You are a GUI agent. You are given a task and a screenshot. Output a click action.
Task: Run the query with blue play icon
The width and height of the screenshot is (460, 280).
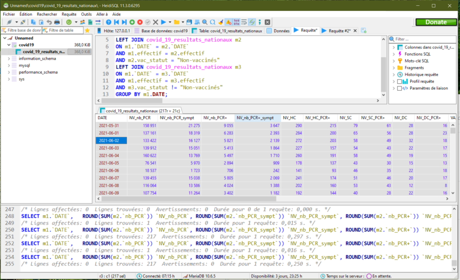(x=164, y=22)
